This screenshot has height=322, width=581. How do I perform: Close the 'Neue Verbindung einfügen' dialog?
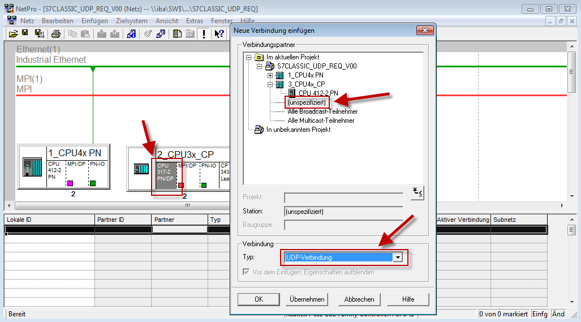pos(425,31)
